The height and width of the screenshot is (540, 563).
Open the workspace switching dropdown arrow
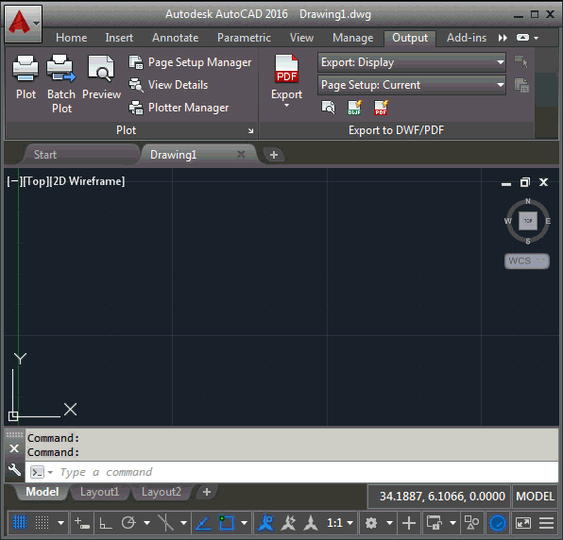tap(389, 523)
